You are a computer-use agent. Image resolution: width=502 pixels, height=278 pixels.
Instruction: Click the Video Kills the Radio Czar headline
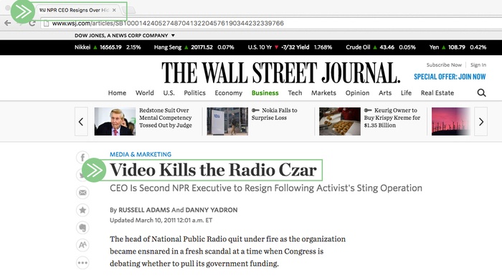pos(213,170)
